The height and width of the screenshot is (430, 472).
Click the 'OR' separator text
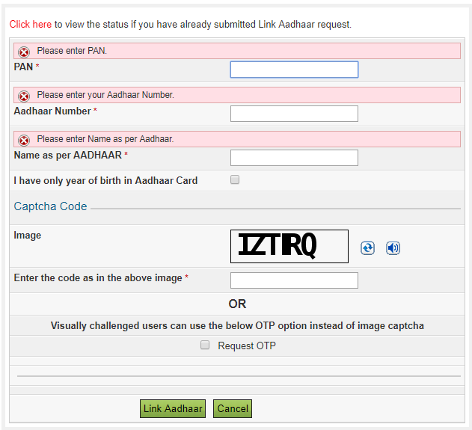[x=237, y=304]
